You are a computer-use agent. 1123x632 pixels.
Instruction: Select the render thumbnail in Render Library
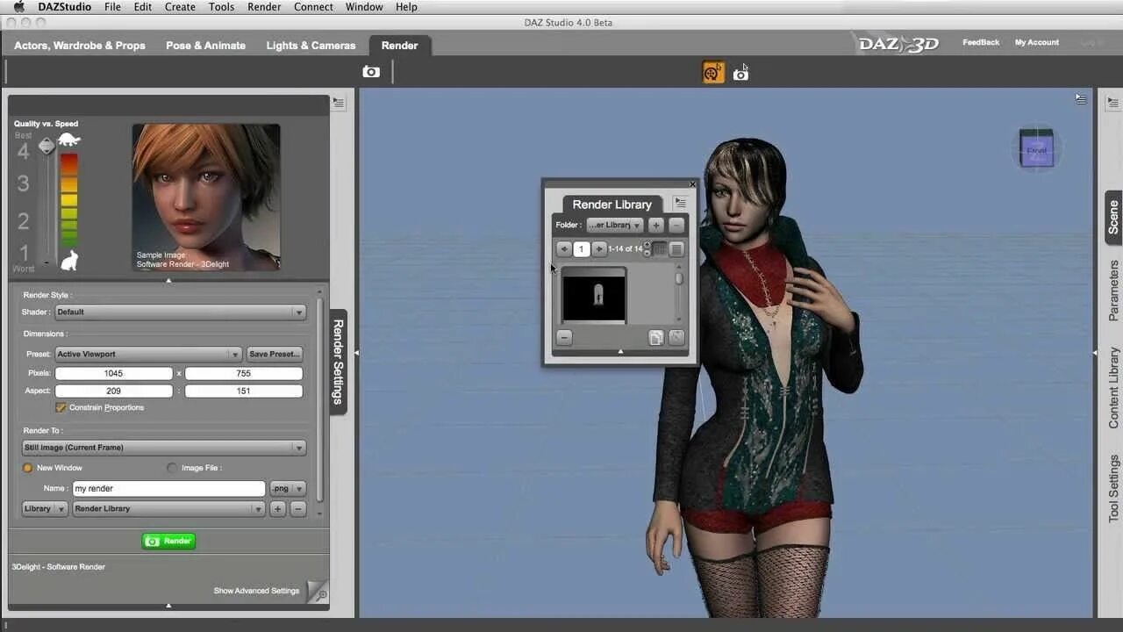click(594, 295)
